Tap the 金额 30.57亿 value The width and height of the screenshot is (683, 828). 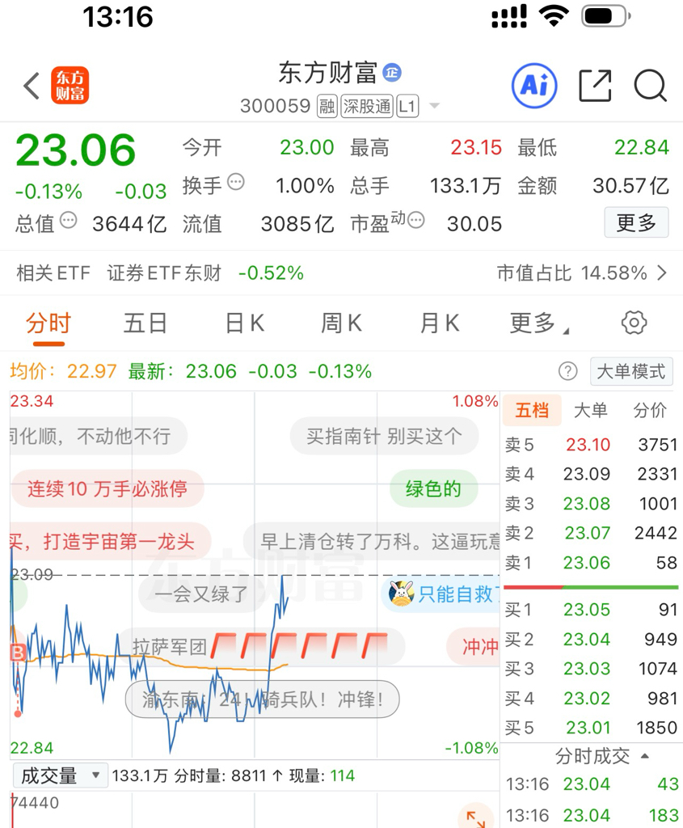click(630, 186)
